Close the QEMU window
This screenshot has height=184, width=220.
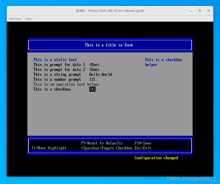pyautogui.click(x=208, y=11)
